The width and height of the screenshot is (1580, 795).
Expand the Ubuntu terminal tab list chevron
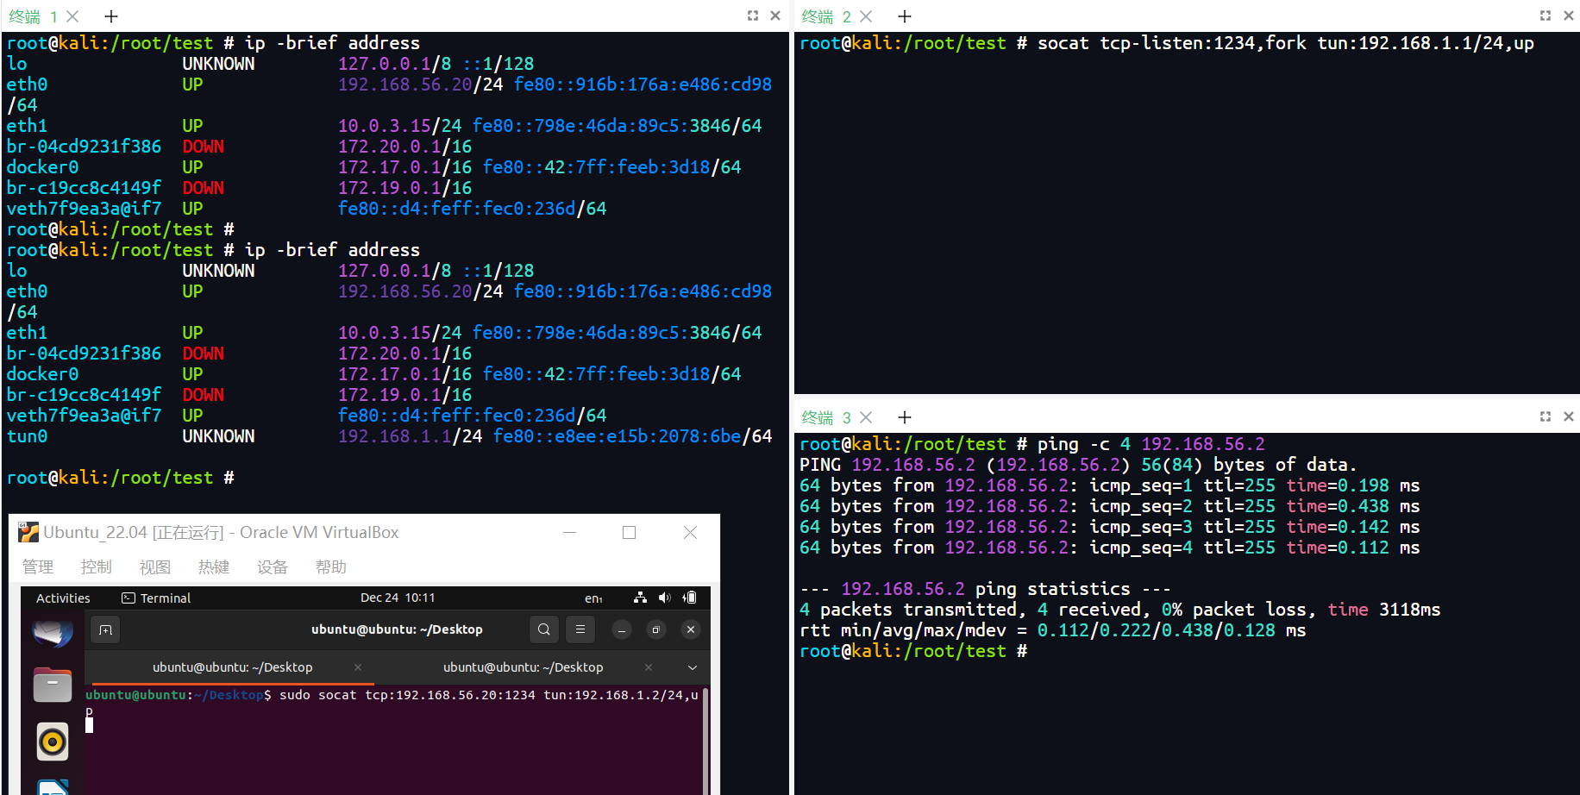pyautogui.click(x=692, y=667)
